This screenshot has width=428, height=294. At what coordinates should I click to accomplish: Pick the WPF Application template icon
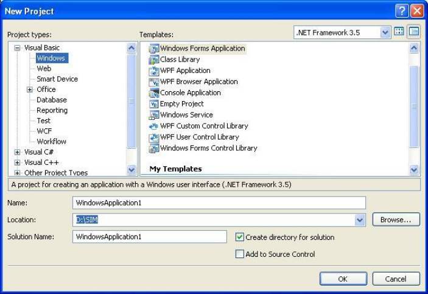(x=155, y=71)
